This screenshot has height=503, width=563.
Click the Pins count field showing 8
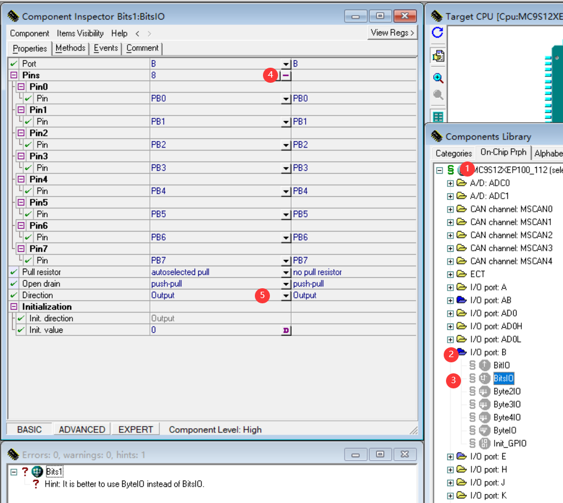tap(215, 75)
